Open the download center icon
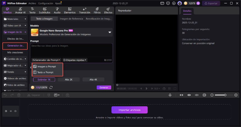241x127 pixels. [174, 3]
